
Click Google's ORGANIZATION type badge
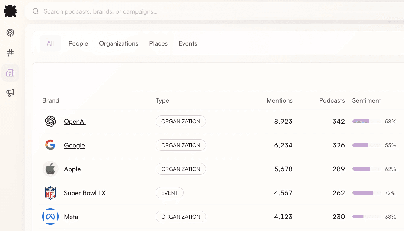[x=181, y=145]
